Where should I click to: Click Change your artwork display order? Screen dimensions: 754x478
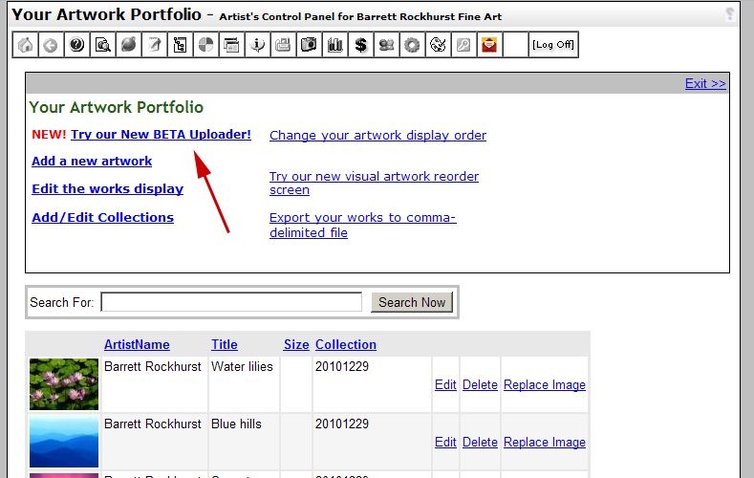pos(378,135)
